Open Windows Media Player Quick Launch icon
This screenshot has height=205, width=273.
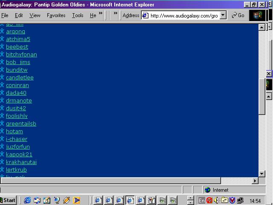76,200
